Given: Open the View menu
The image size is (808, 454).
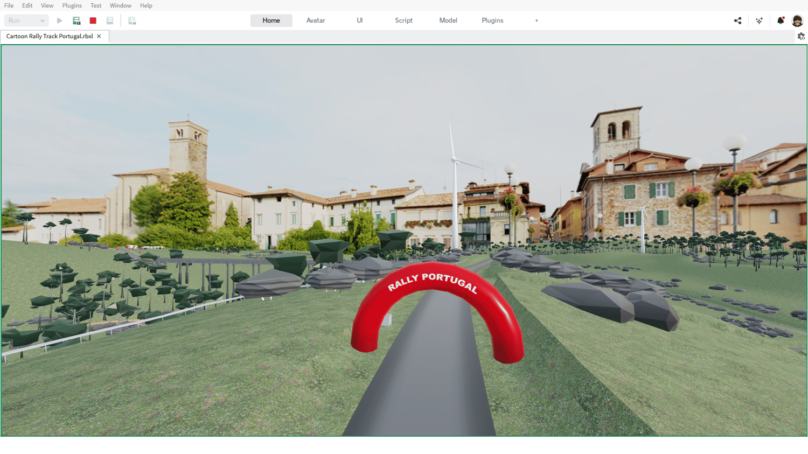Looking at the screenshot, I should (47, 5).
